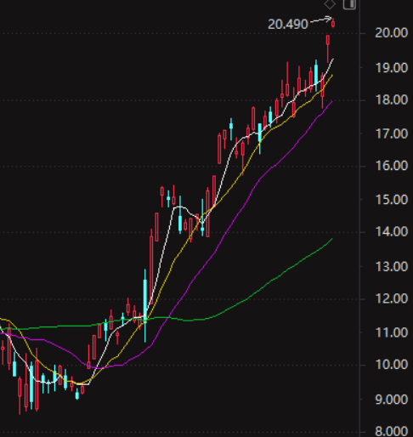413x437 pixels.
Task: Click the 10.00 price axis label
Action: point(392,365)
